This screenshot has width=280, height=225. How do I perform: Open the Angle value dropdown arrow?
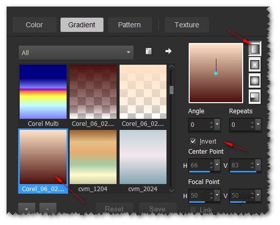(x=217, y=124)
